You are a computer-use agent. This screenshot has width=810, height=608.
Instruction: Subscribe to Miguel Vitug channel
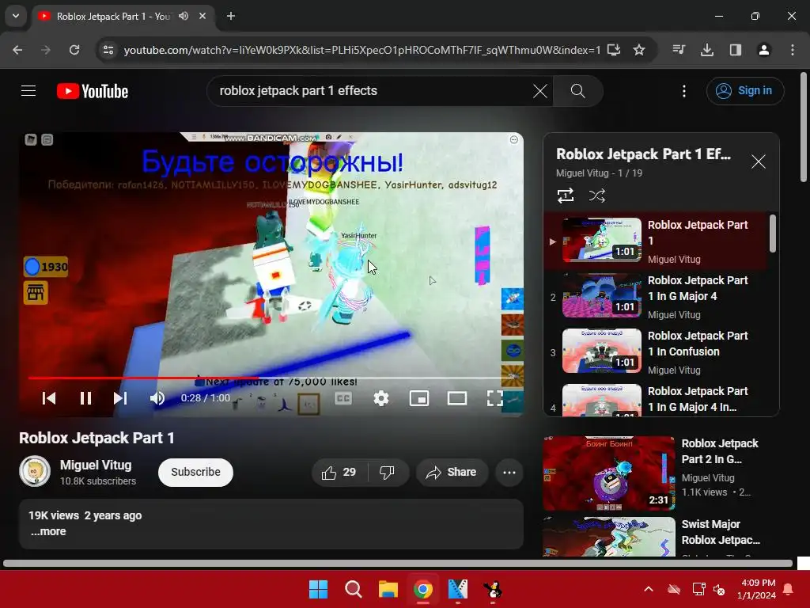point(196,472)
